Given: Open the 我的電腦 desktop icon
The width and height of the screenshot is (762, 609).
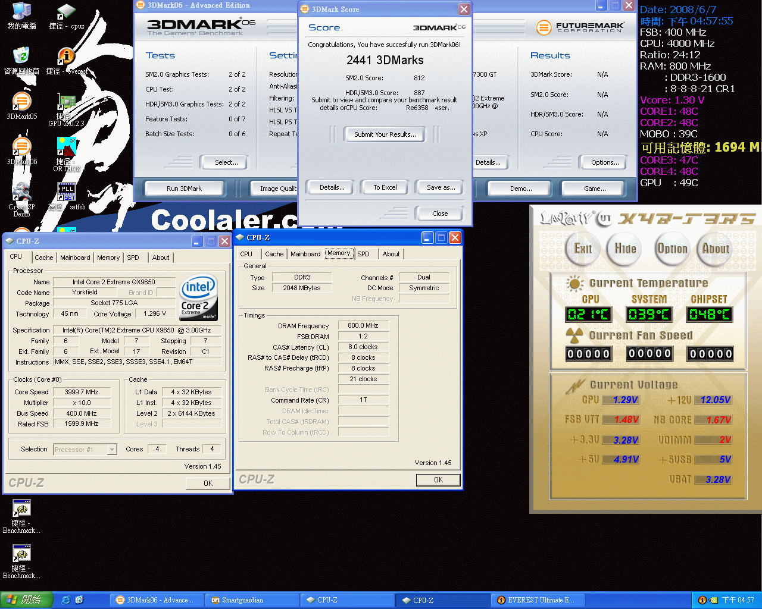Looking at the screenshot, I should pyautogui.click(x=21, y=15).
